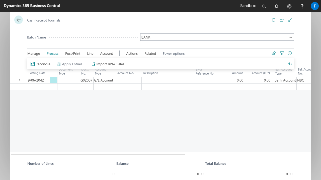Open the settings gear

coord(289,6)
